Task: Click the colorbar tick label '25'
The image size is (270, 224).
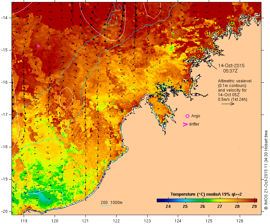Action: [185, 207]
